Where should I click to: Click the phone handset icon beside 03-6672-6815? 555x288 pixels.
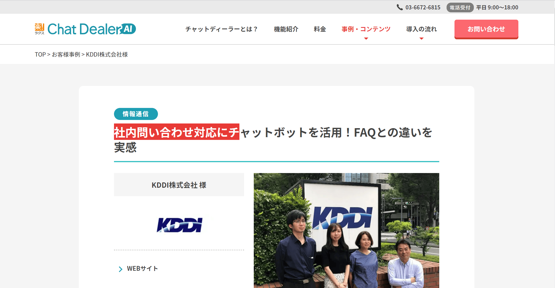tap(400, 7)
